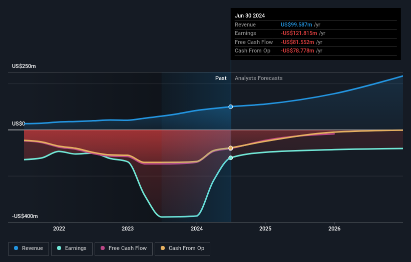Click the US$250m y-axis label
Screen dimensions: 411x262
(24, 66)
